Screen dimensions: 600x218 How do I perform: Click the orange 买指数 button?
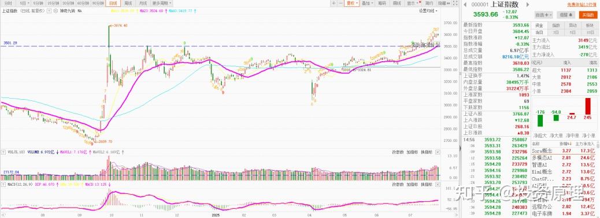(588, 15)
